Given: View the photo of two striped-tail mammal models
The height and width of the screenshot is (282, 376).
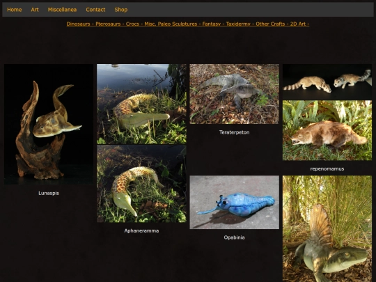Looking at the screenshot, I should (327, 81).
